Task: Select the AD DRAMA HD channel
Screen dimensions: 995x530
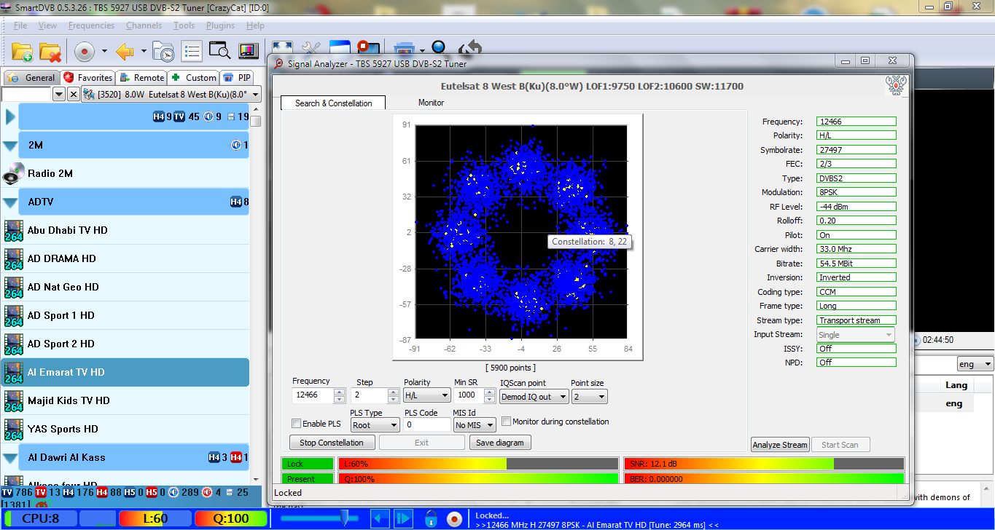Action: pyautogui.click(x=125, y=258)
